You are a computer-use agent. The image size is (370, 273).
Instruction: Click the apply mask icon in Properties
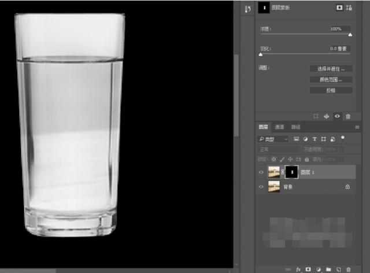pos(326,116)
